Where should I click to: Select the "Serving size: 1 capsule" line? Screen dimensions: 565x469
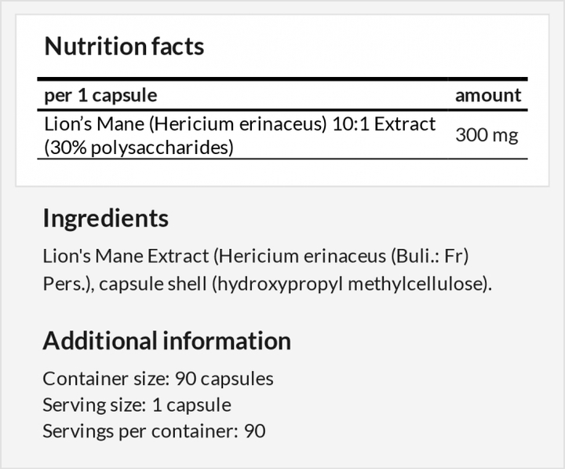point(137,405)
